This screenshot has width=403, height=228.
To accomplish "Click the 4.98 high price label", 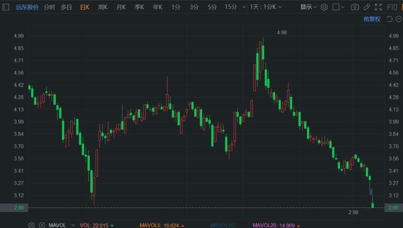I will (x=282, y=33).
